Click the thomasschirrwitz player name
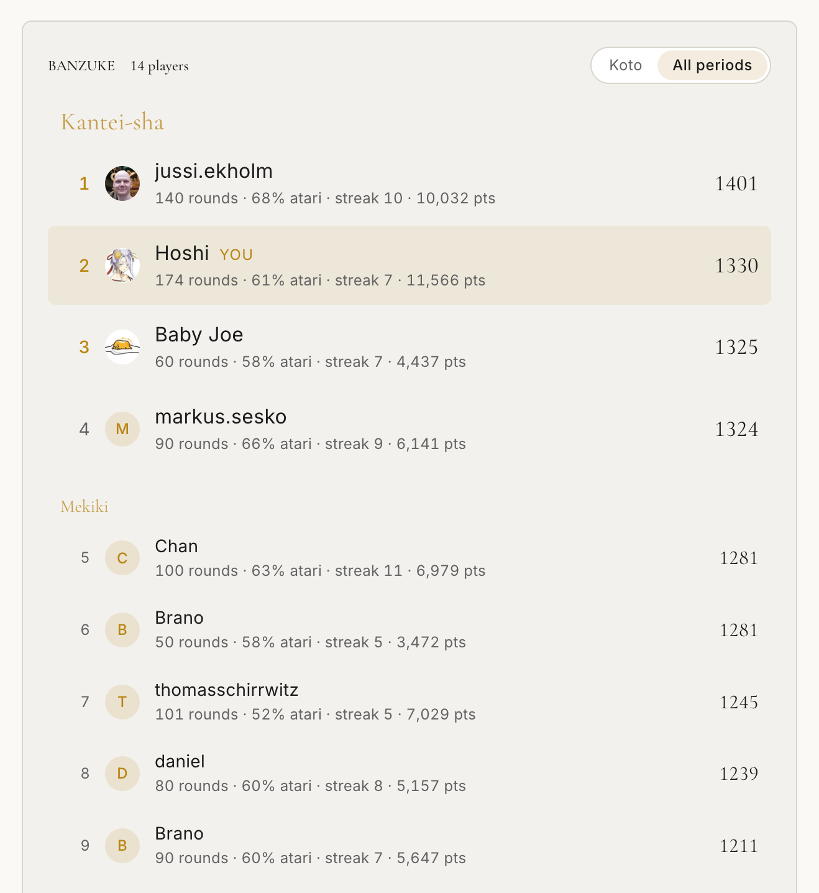The height and width of the screenshot is (893, 819). point(227,690)
